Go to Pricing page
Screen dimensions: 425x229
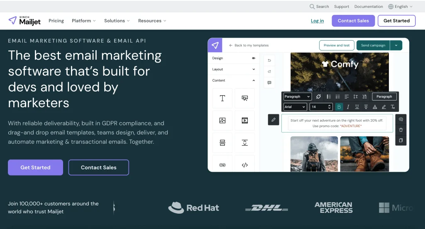56,21
